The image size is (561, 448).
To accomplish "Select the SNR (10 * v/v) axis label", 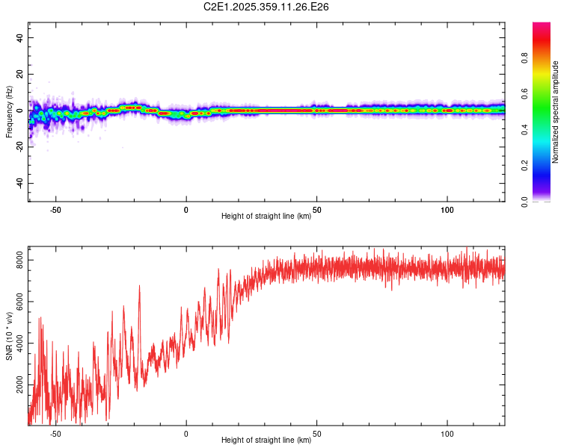I will (x=9, y=335).
